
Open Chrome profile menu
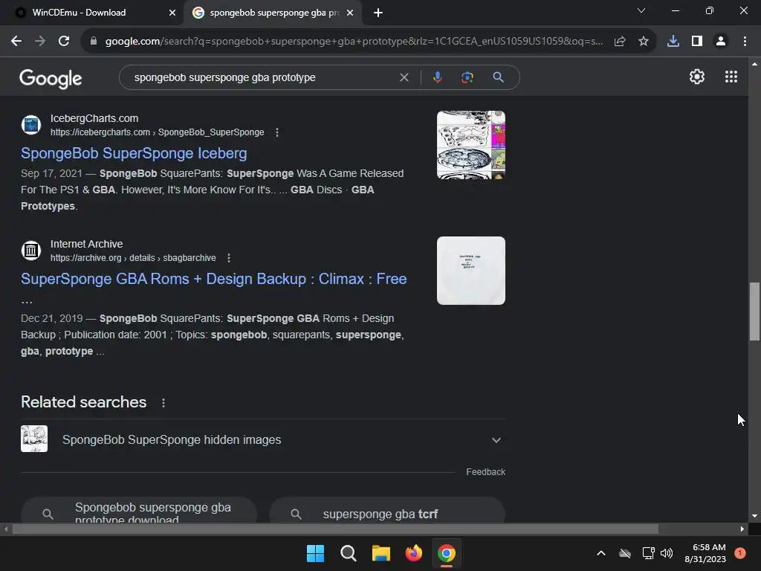(x=721, y=42)
